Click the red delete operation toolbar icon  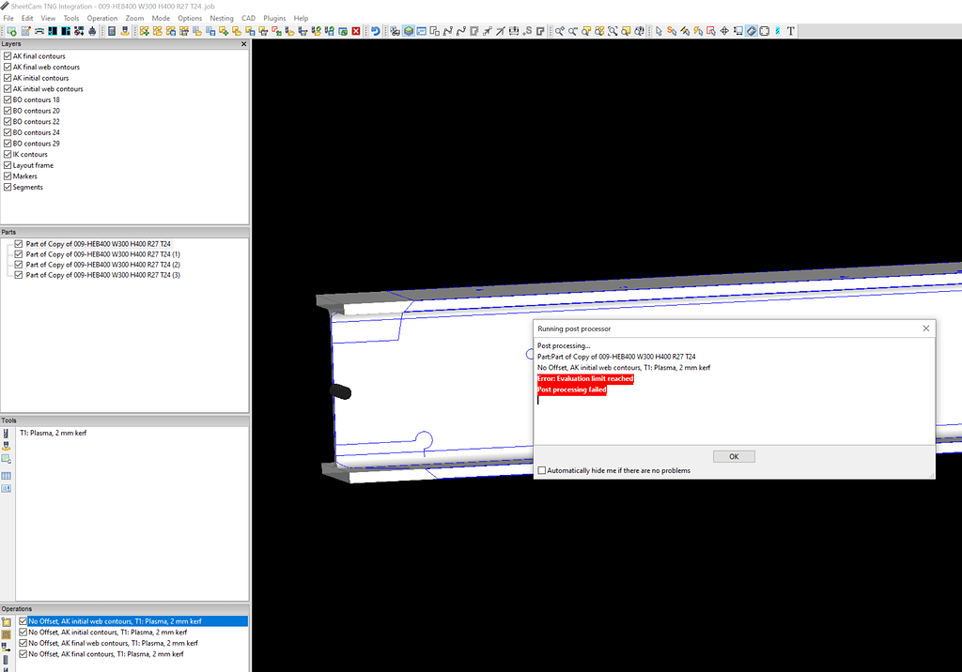356,31
